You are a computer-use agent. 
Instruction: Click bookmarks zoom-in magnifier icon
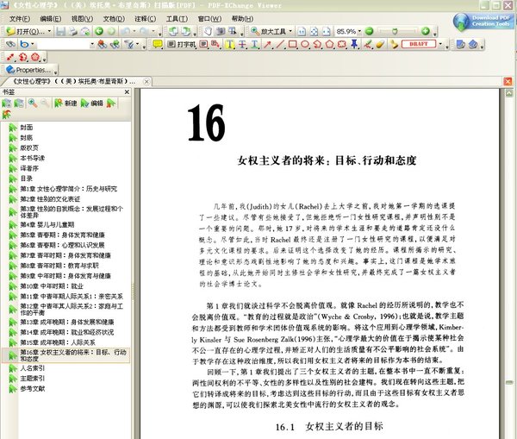(33, 103)
